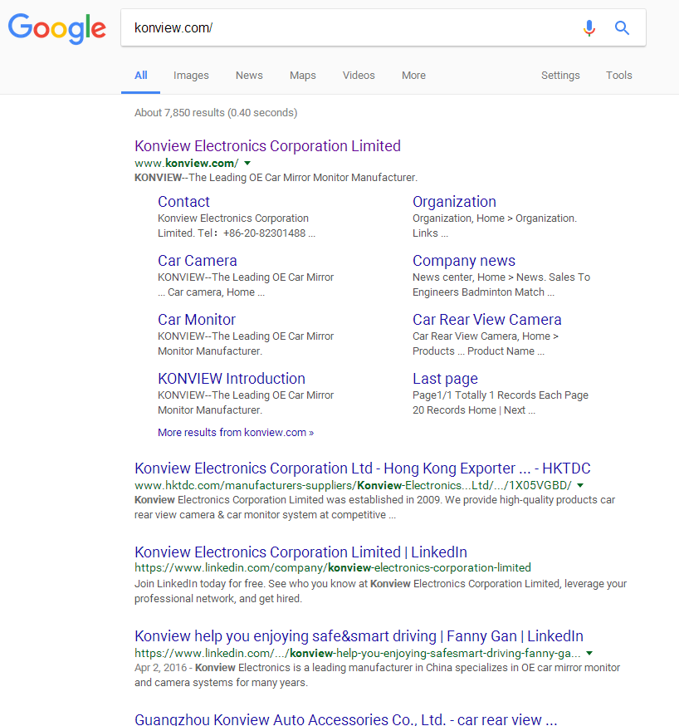Open the Last page sitelink

[x=445, y=379]
